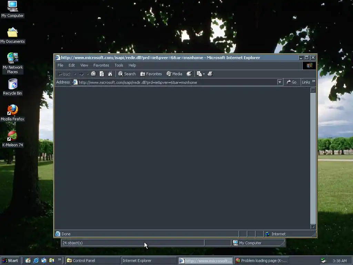Open the Favorites toolbar button
Viewport: 353px width, 265px height.
(x=151, y=74)
